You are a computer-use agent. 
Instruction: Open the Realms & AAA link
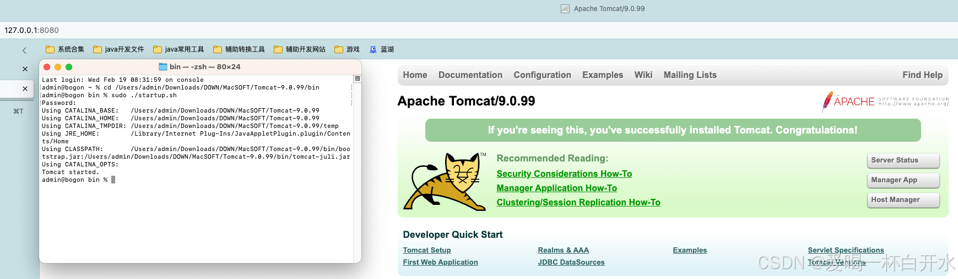coord(564,250)
